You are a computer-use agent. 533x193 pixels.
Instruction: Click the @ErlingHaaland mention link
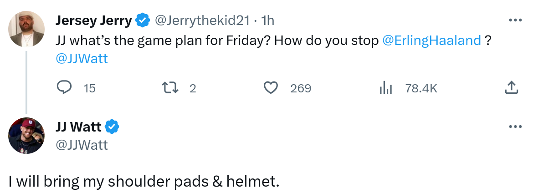(431, 41)
